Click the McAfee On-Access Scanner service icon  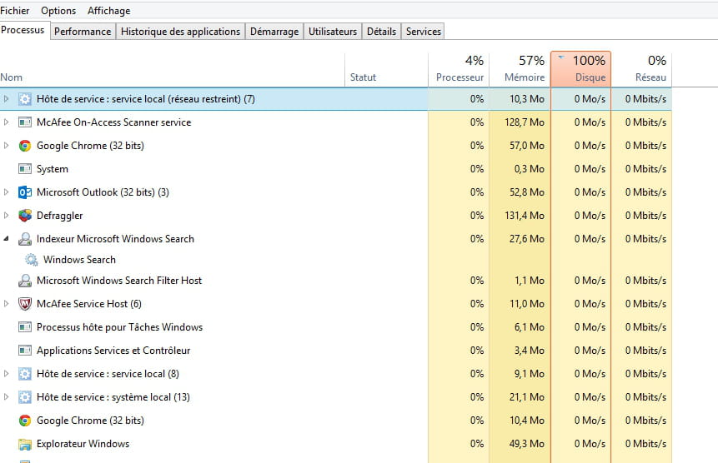[x=25, y=122]
